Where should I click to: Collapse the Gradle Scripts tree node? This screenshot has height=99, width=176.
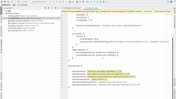tap(4, 13)
